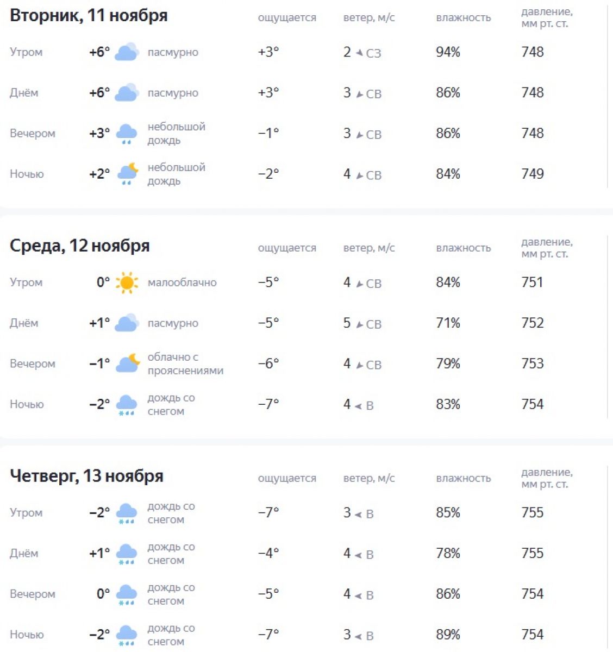The height and width of the screenshot is (652, 613).
Task: Click Thursday morning sleet icon
Action: pyautogui.click(x=127, y=513)
